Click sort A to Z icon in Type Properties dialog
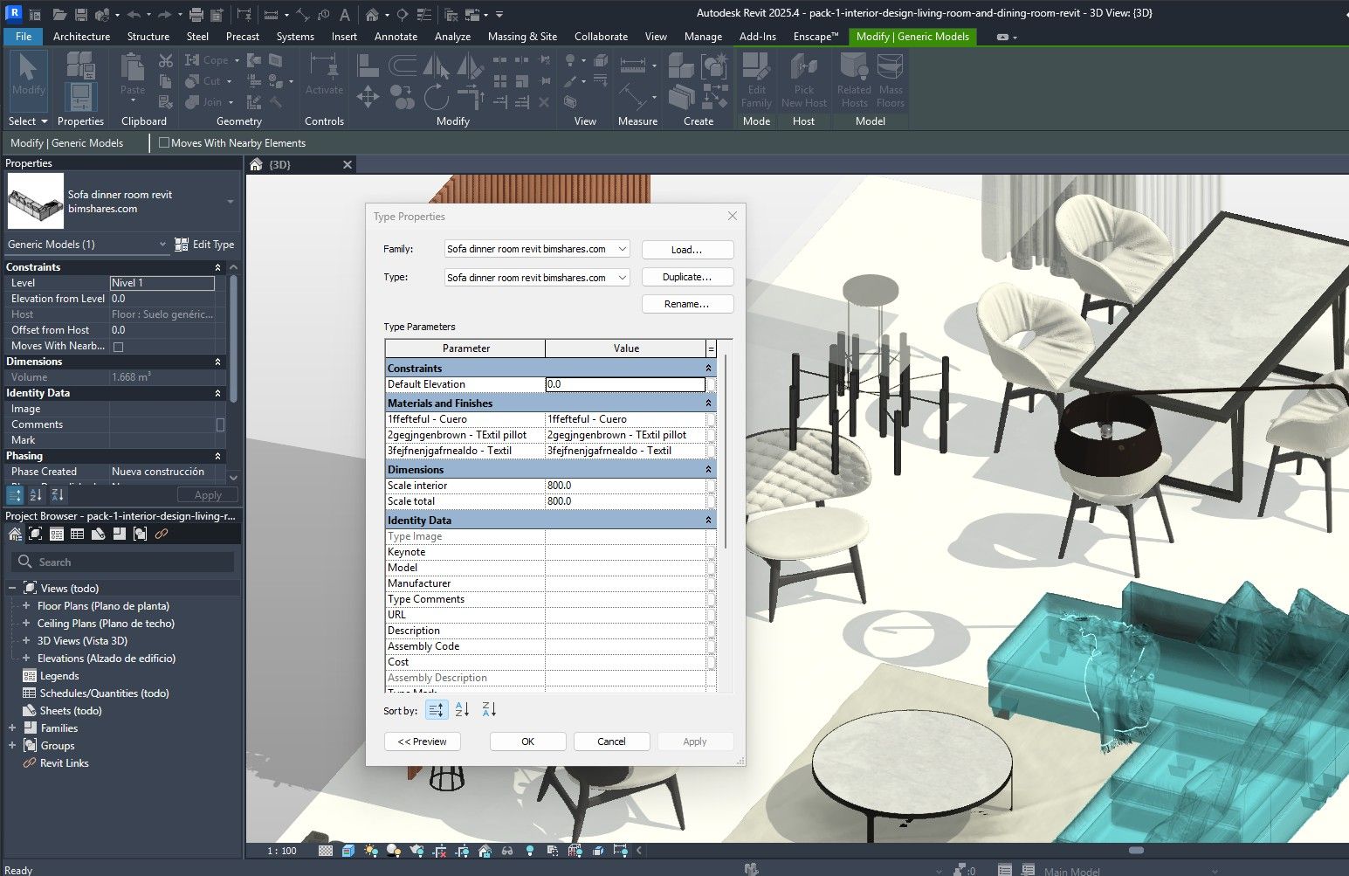 point(463,710)
